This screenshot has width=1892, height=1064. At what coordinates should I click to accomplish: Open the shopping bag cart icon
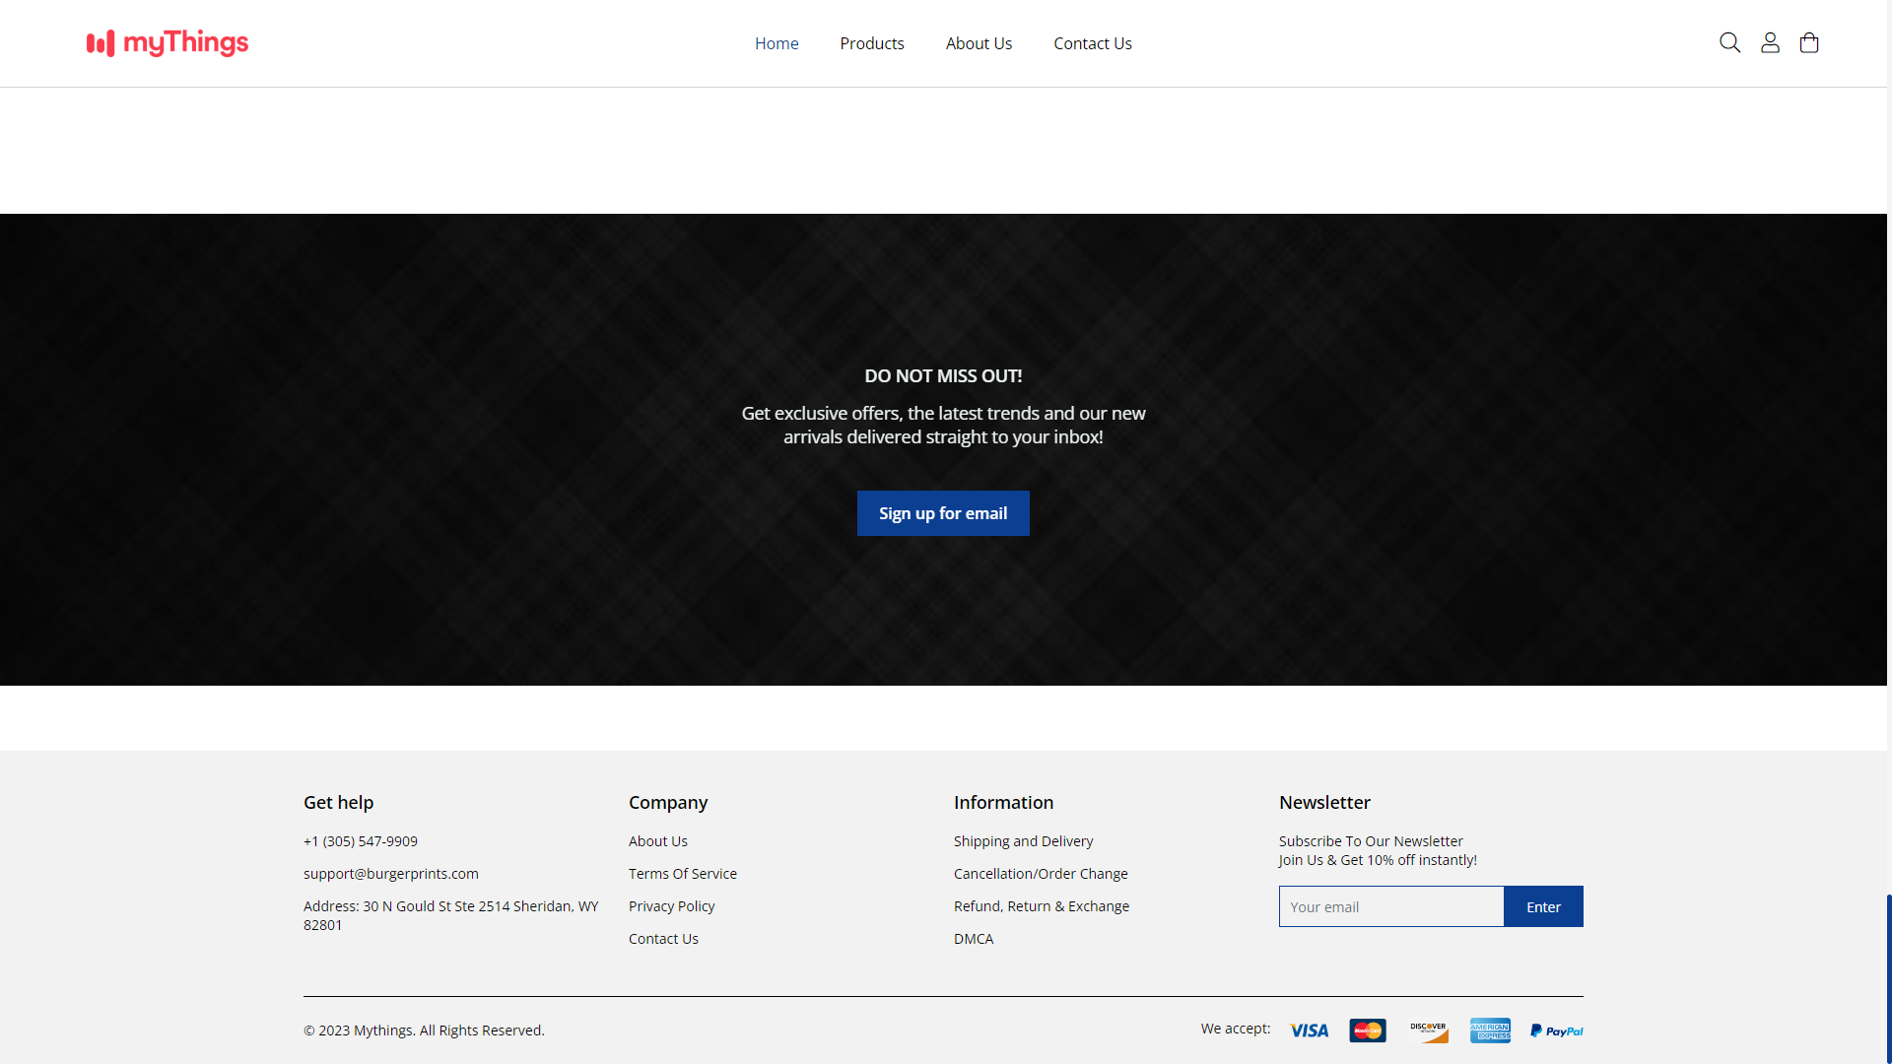pyautogui.click(x=1809, y=42)
